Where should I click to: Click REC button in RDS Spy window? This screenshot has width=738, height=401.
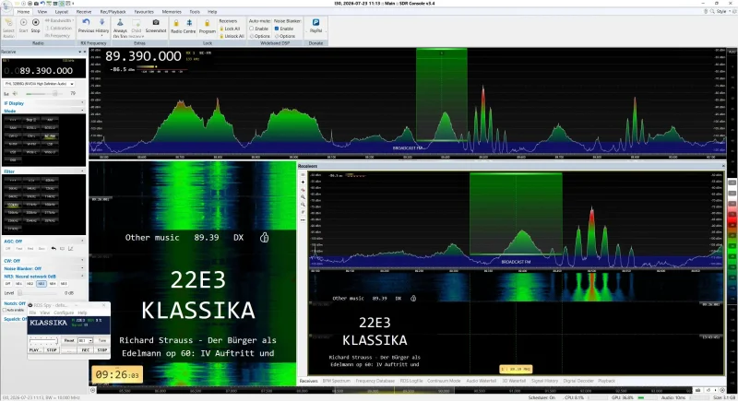point(85,350)
